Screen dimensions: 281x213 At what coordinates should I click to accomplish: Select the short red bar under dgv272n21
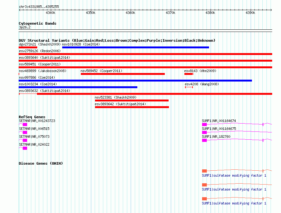tap(28, 47)
